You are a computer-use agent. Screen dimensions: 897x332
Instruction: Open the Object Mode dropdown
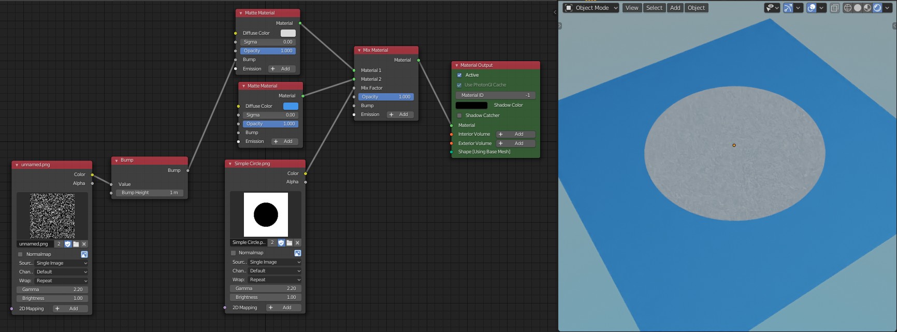click(x=591, y=8)
